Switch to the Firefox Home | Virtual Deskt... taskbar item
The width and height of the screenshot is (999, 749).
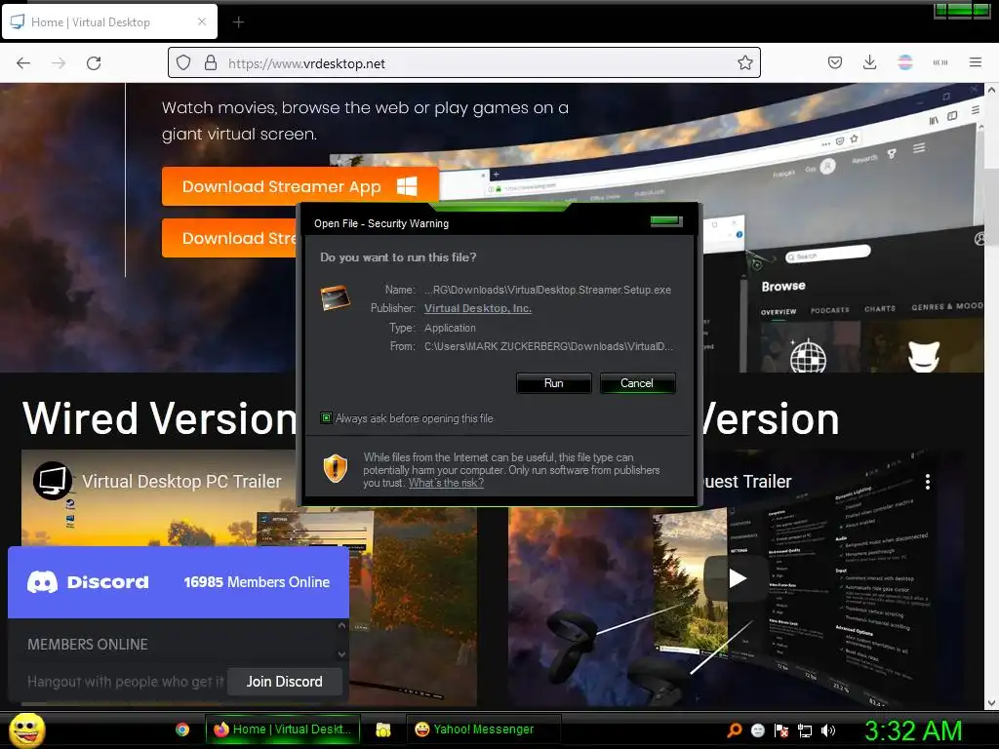[283, 729]
